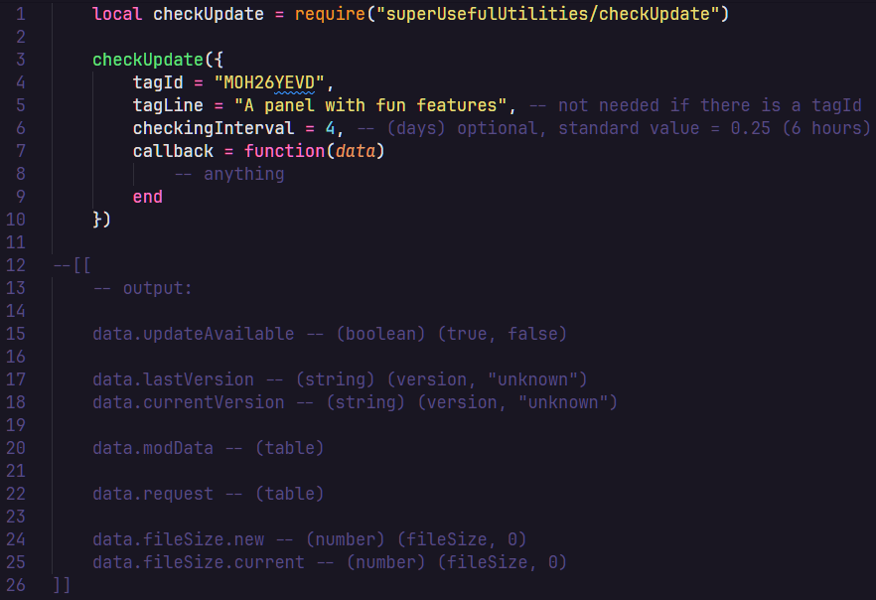Click line number 26 in gutter
This screenshot has width=876, height=600.
click(x=16, y=585)
